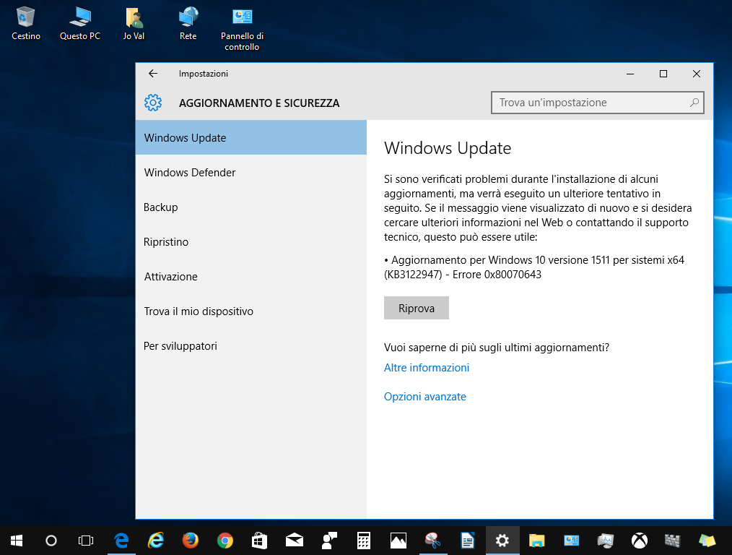Open the Cestino desktop icon
This screenshot has width=732, height=555.
[25, 22]
